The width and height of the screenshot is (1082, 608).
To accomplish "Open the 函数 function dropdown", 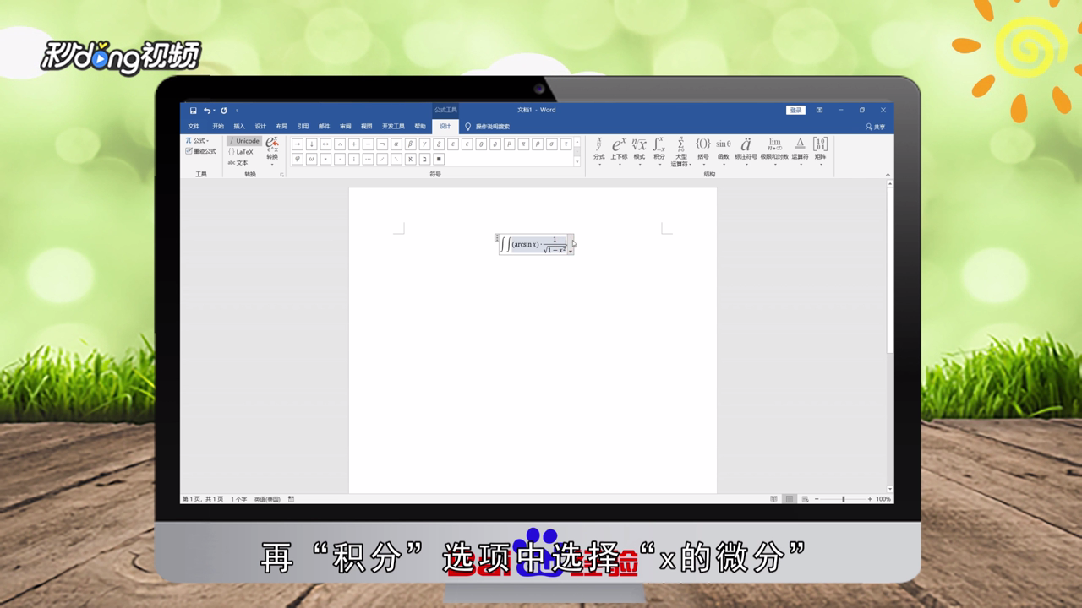I will [x=724, y=149].
